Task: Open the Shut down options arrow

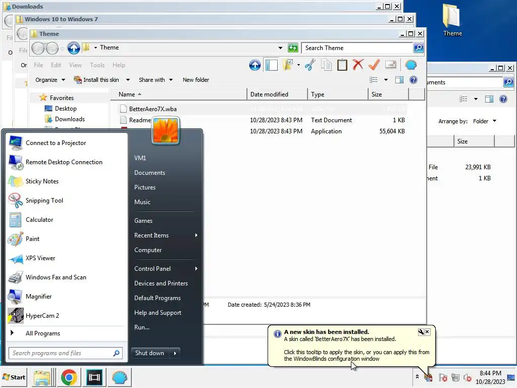Action: (x=175, y=353)
